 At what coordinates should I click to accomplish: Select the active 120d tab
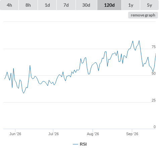tap(109, 5)
